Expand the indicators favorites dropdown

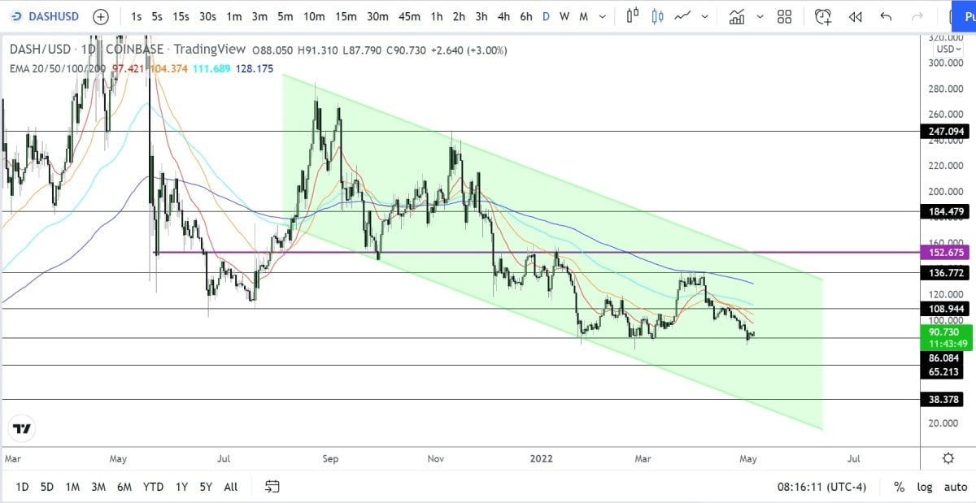pyautogui.click(x=760, y=16)
